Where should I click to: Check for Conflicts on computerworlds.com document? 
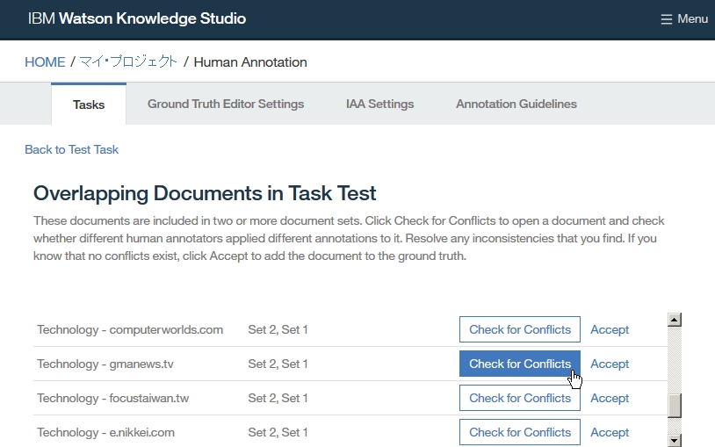tap(519, 329)
